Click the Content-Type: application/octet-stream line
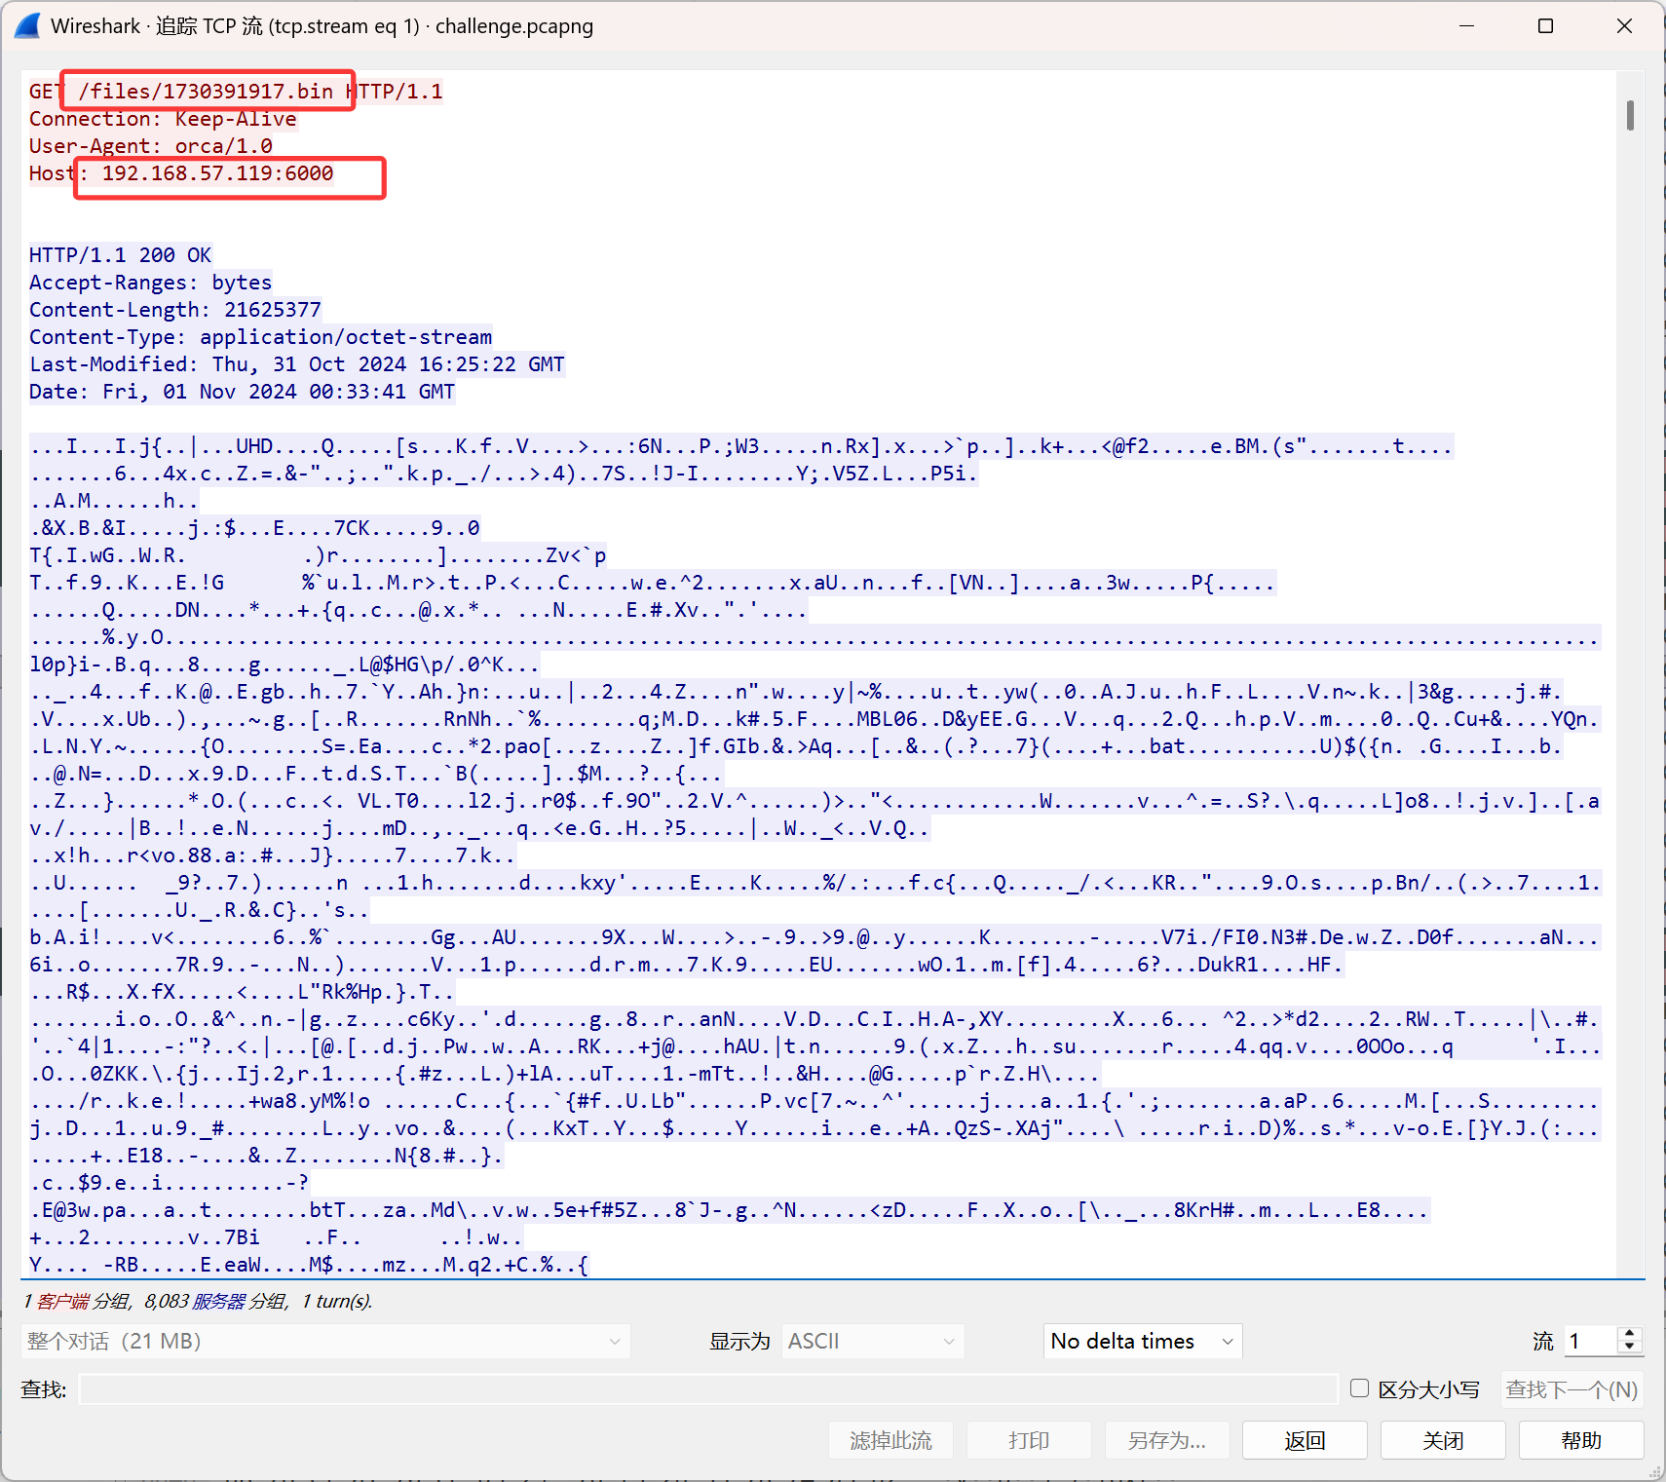Screen dimensions: 1666x1482 click(261, 337)
